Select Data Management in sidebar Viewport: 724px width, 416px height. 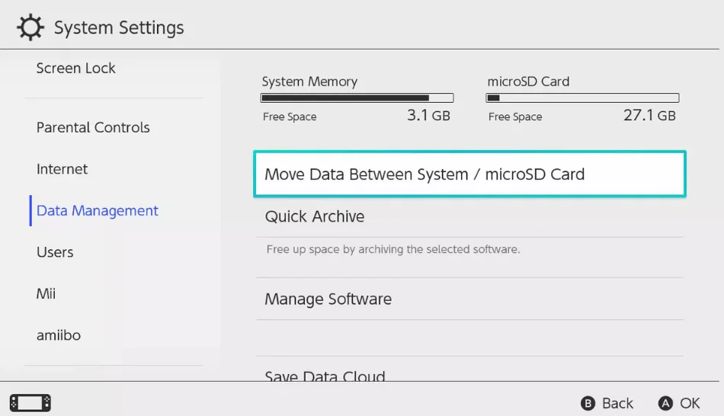pos(98,211)
